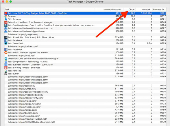Screen dimensions: 170x126
Task: Click the 6 B/s network value
Action: 150,43
